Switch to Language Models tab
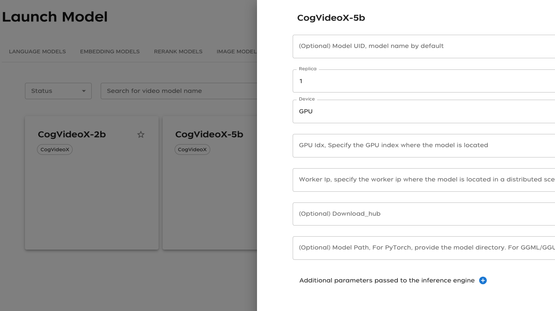 point(37,52)
